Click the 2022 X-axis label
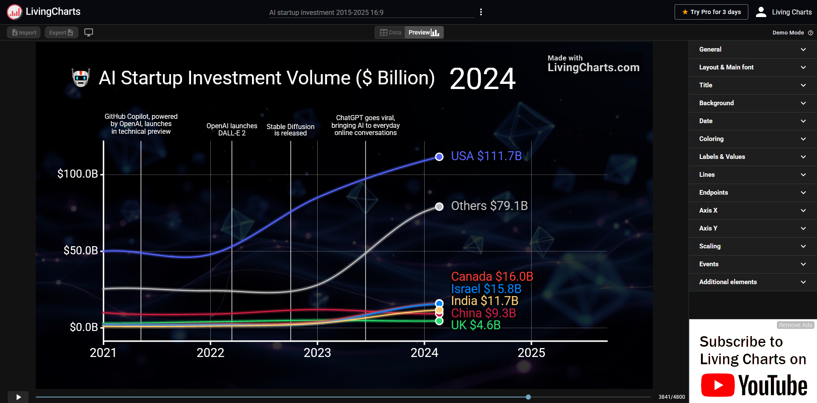 tap(210, 353)
